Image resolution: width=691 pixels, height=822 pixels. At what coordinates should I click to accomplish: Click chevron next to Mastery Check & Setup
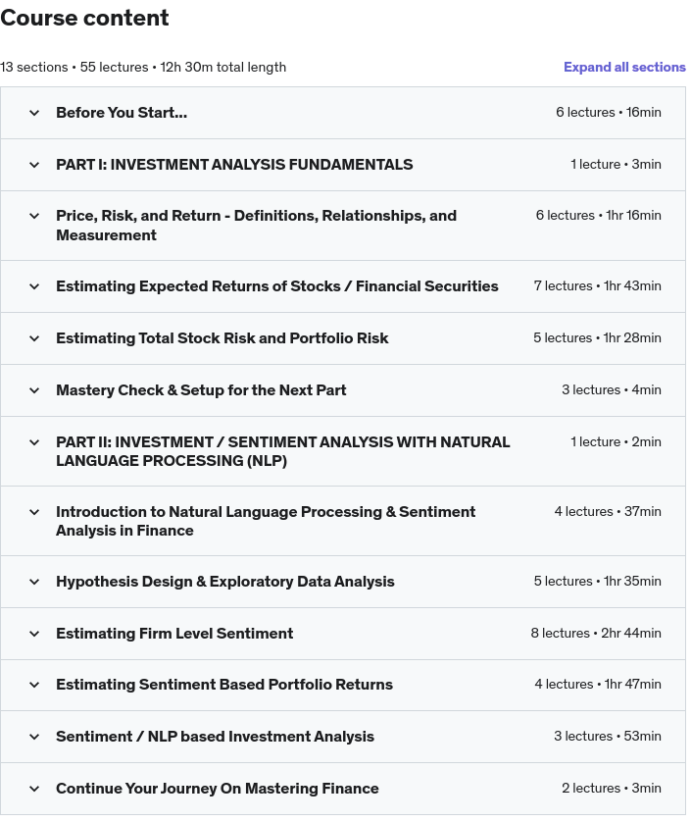click(34, 390)
